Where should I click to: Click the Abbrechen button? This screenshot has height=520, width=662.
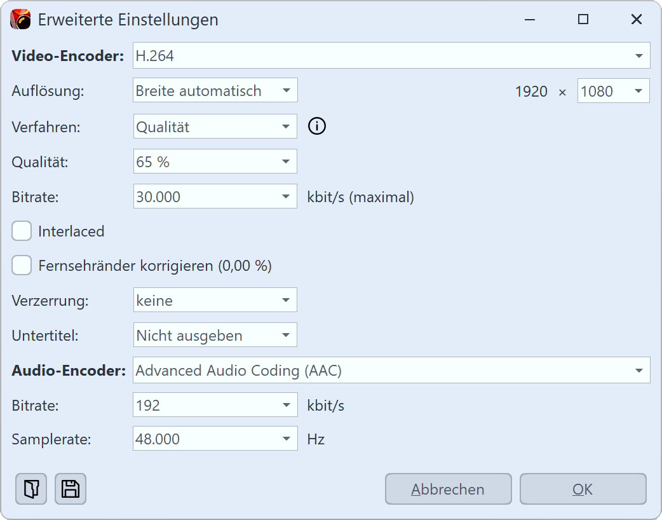coord(448,489)
